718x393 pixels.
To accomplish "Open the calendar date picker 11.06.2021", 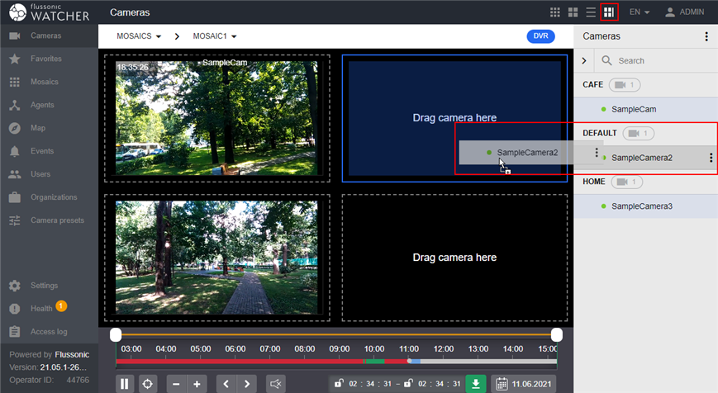I will pos(524,384).
